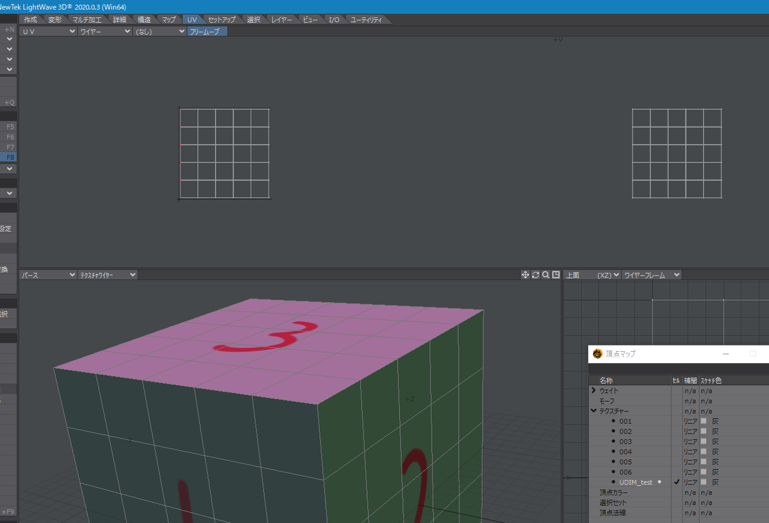
Task: Click the F6 shortcut button in sidebar
Action: [x=8, y=137]
